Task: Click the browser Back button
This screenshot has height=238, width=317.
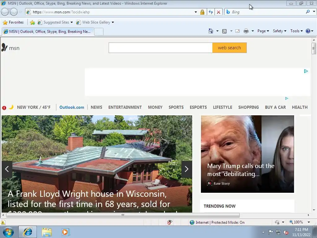Action: click(5, 12)
